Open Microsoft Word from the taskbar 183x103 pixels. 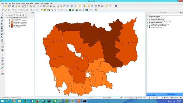[x=31, y=101]
